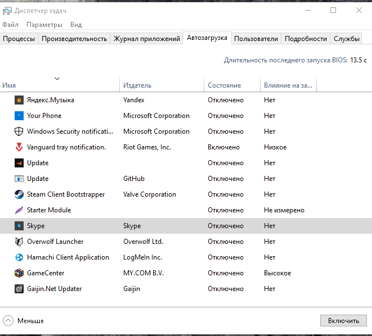This screenshot has height=336, width=372.
Task: Click the Your Phone app icon
Action: point(19,116)
